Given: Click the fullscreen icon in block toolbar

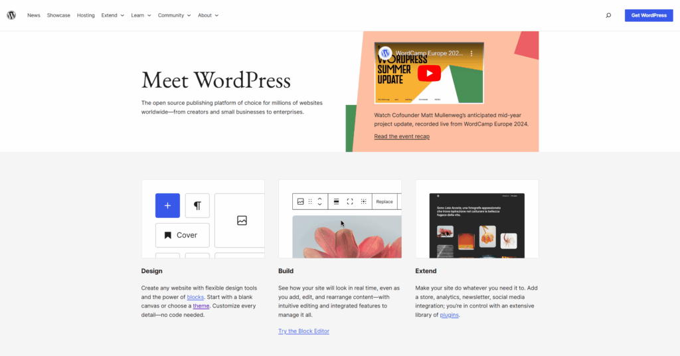Looking at the screenshot, I should [350, 201].
